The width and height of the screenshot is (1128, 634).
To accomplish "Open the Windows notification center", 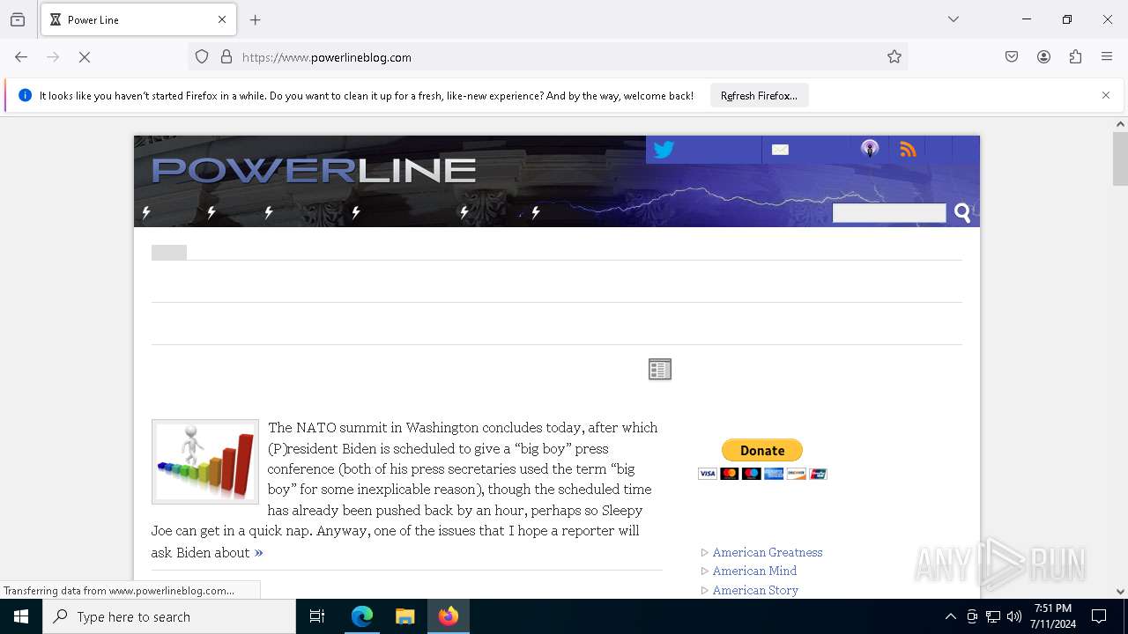I will (x=1099, y=616).
